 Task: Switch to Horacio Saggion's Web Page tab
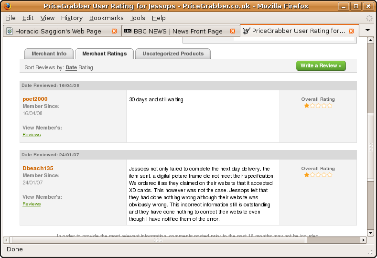(x=62, y=31)
